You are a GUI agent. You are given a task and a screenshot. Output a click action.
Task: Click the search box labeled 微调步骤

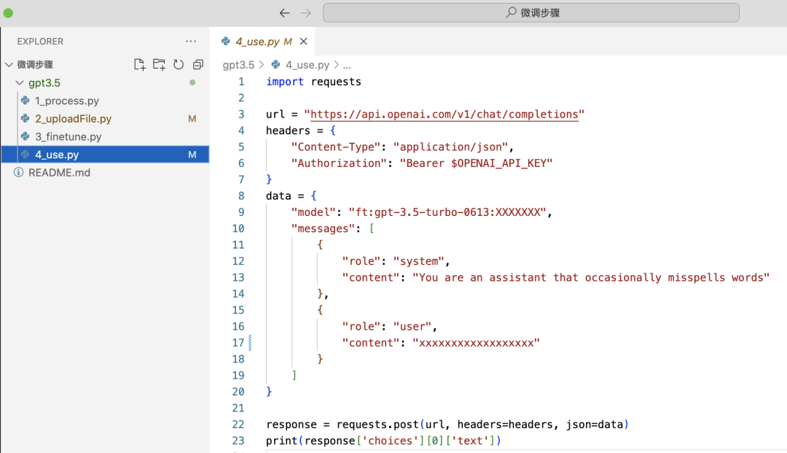tap(531, 12)
